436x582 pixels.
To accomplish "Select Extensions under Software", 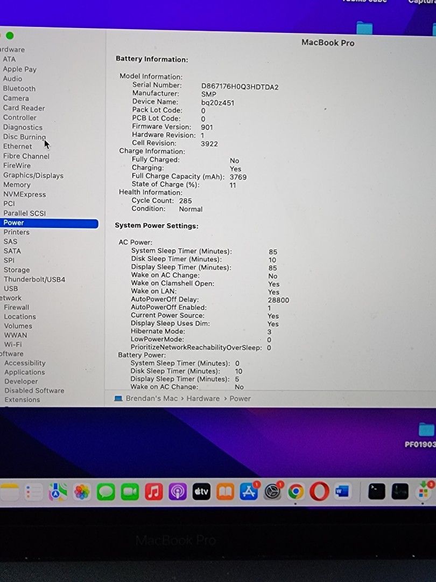I will coord(22,400).
